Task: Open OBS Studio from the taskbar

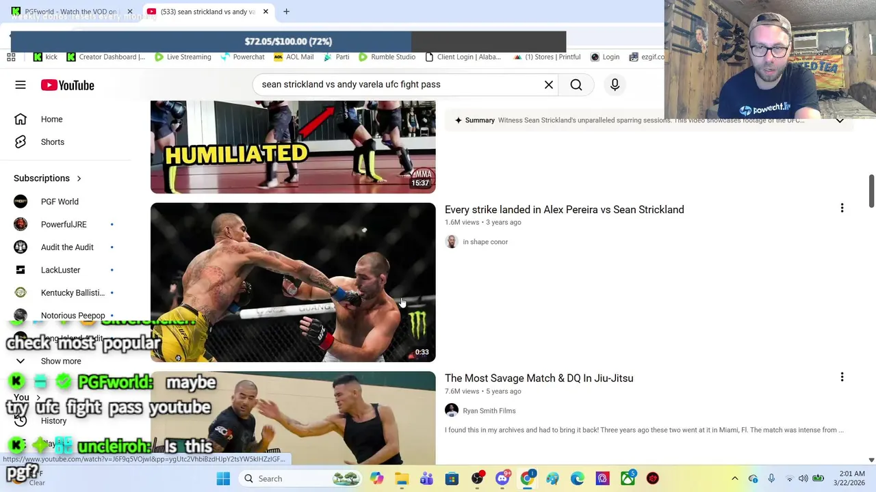Action: coord(477,478)
